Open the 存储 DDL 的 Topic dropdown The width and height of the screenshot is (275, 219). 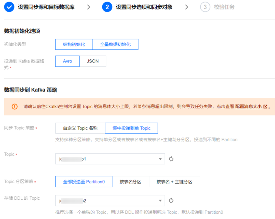110,201
